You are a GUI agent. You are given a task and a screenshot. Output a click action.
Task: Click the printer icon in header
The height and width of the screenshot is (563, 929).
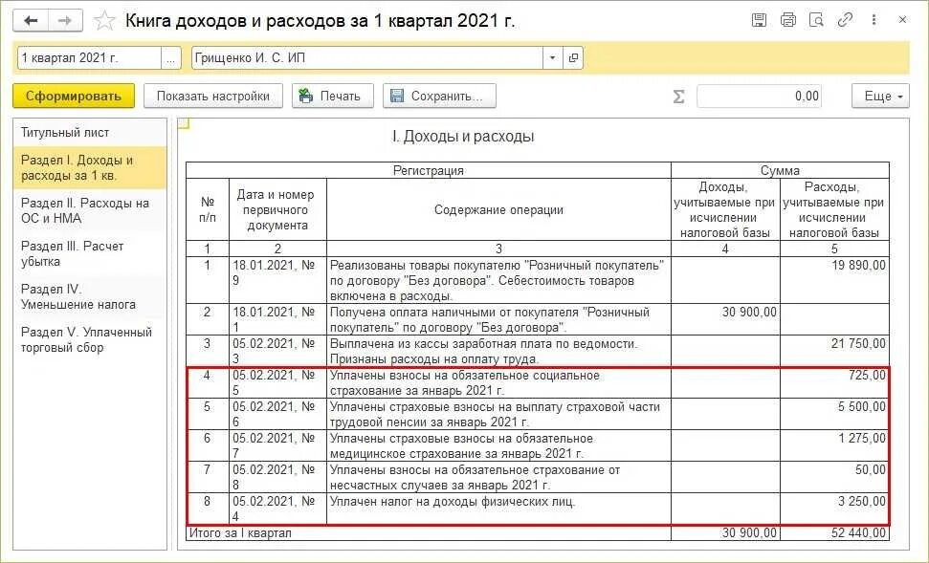(788, 20)
